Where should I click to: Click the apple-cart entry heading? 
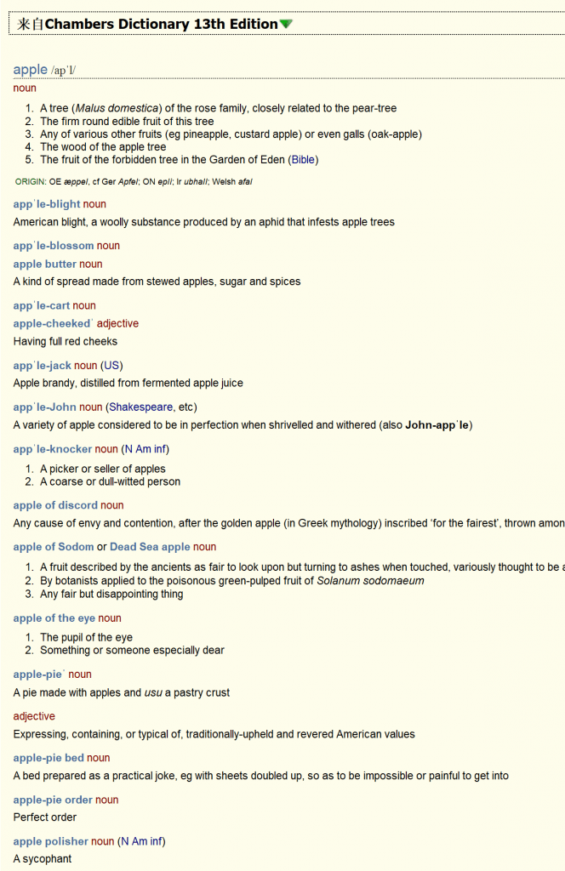coord(42,305)
